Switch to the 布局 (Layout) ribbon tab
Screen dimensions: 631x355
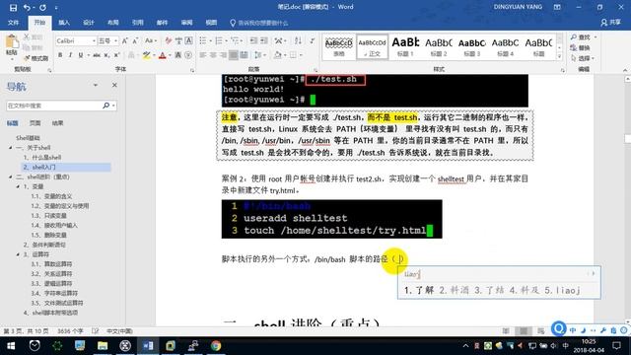tap(113, 23)
